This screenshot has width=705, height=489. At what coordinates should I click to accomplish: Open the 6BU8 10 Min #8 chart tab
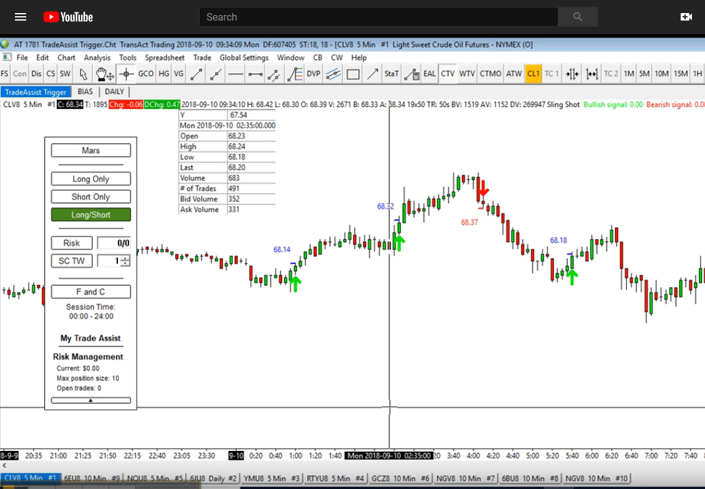pyautogui.click(x=530, y=478)
